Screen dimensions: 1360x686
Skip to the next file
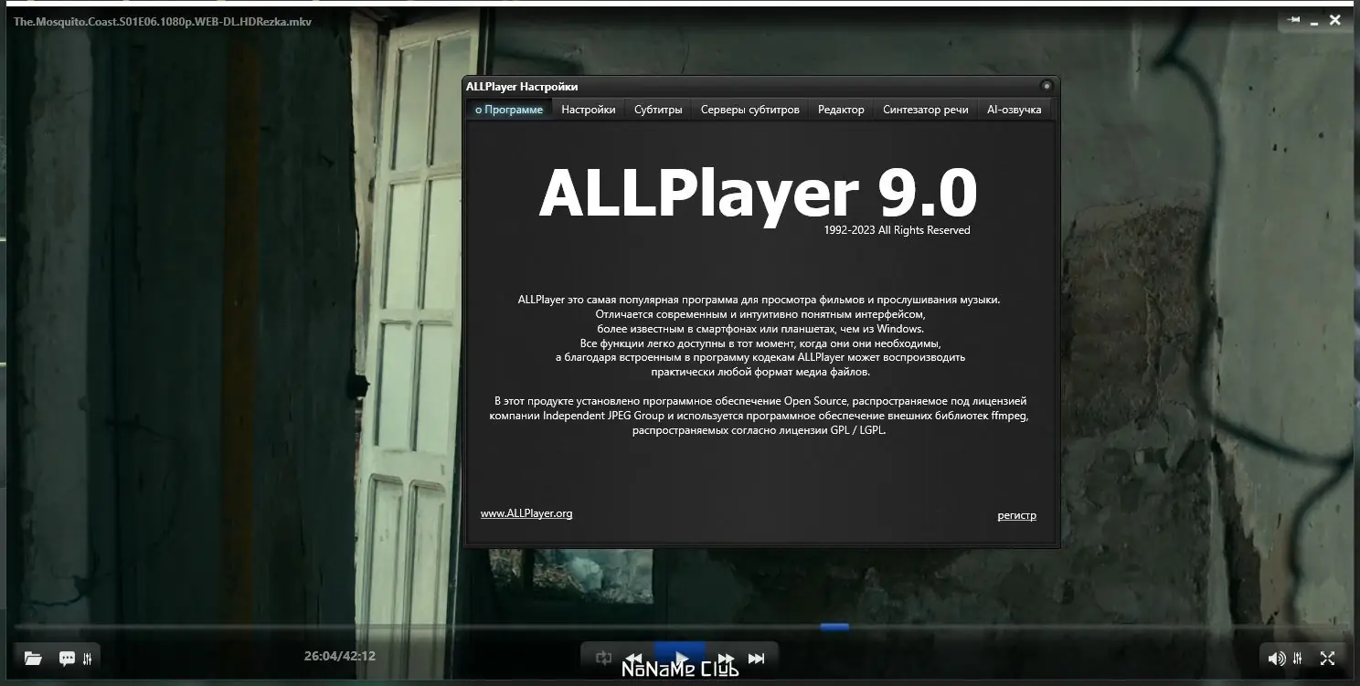(756, 658)
